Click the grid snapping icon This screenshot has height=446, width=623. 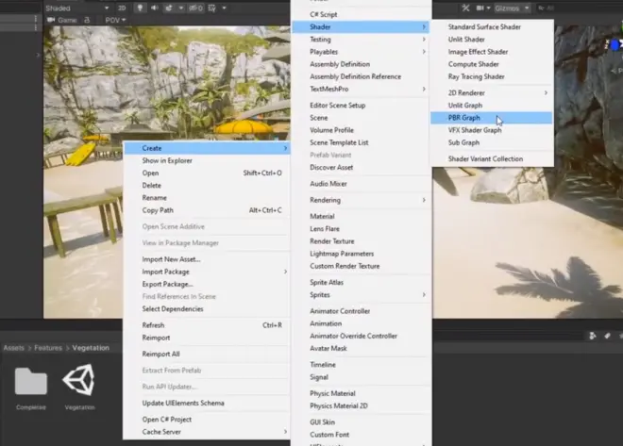(212, 8)
